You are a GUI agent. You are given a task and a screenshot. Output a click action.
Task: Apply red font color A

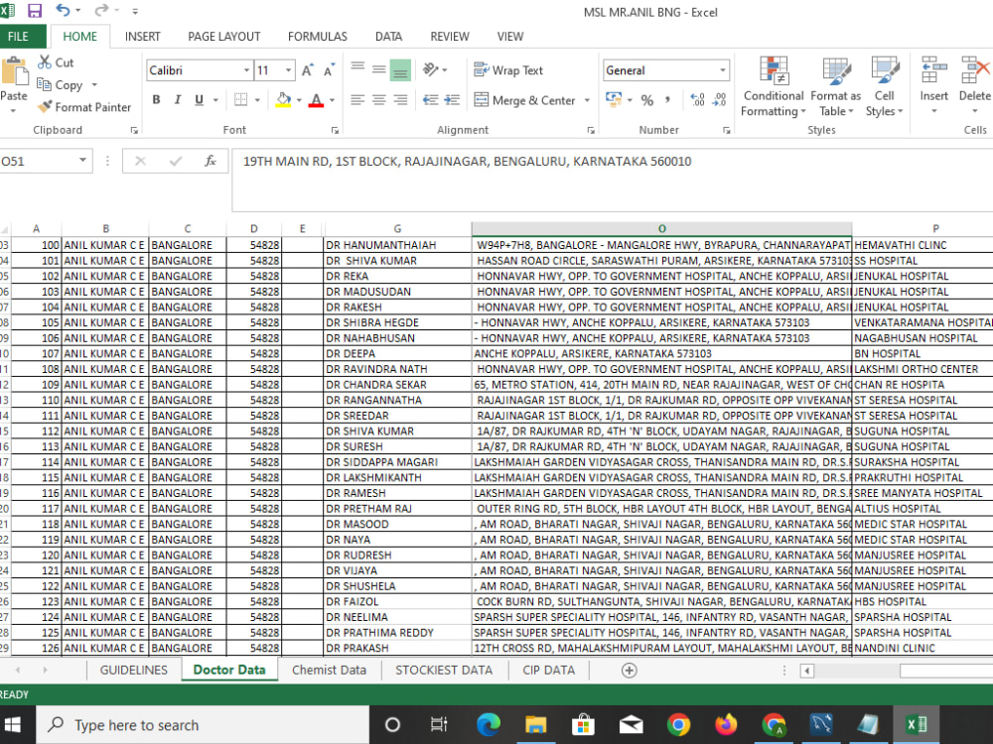316,99
